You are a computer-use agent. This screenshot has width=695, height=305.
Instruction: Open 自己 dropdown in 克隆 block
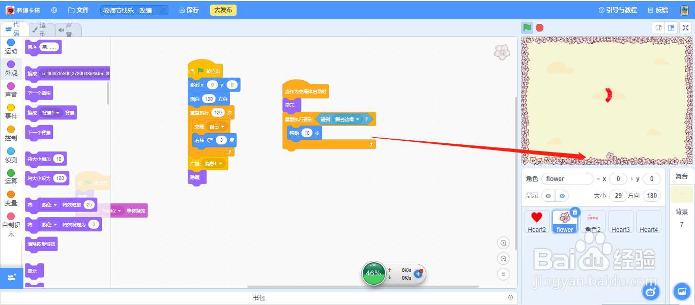click(216, 127)
